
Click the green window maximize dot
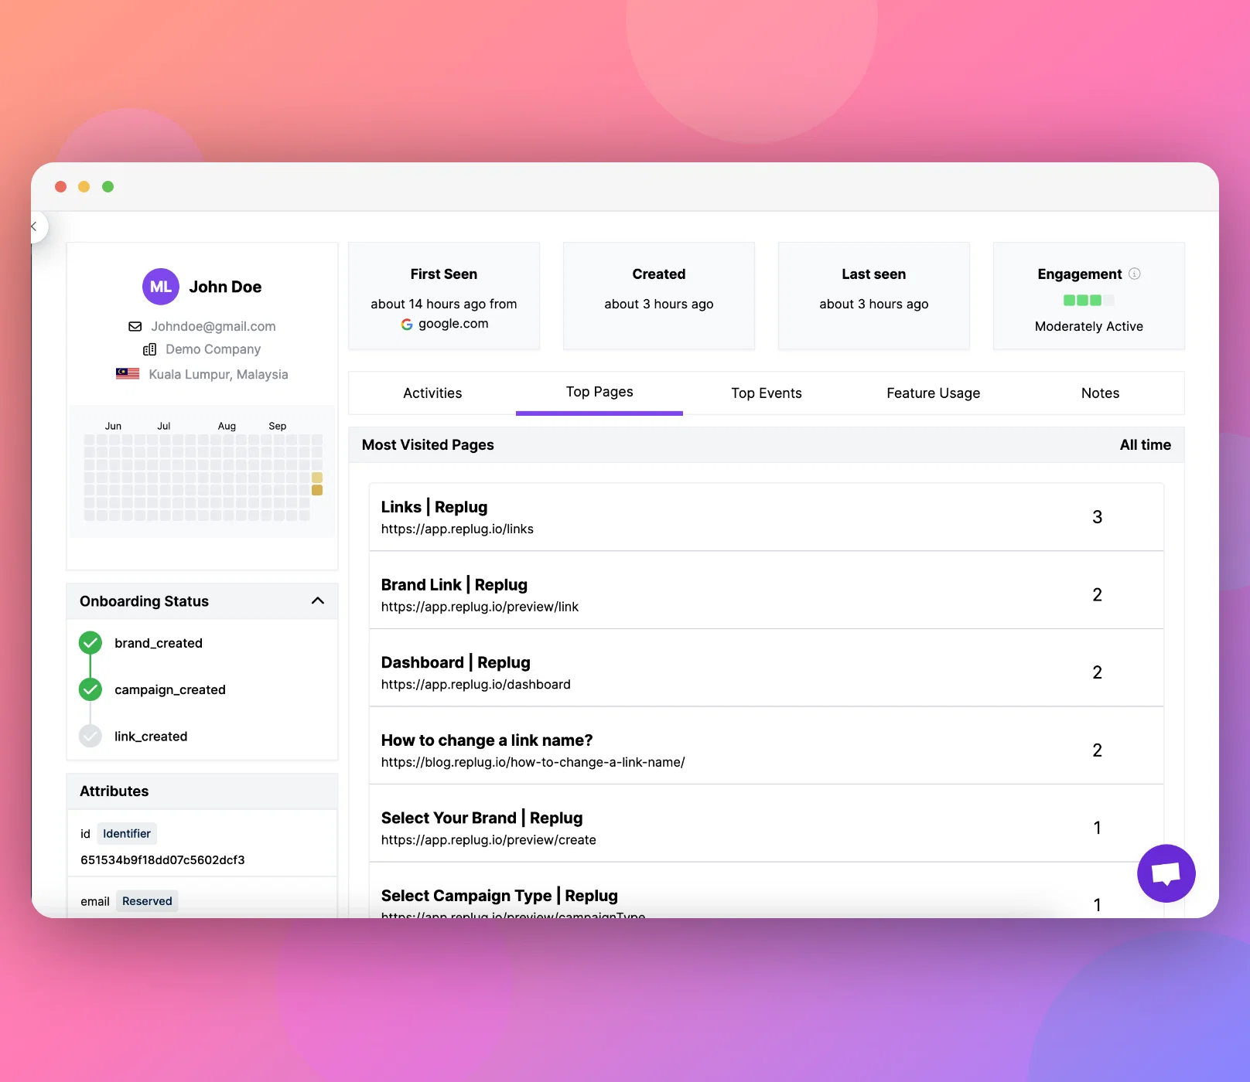(x=108, y=186)
